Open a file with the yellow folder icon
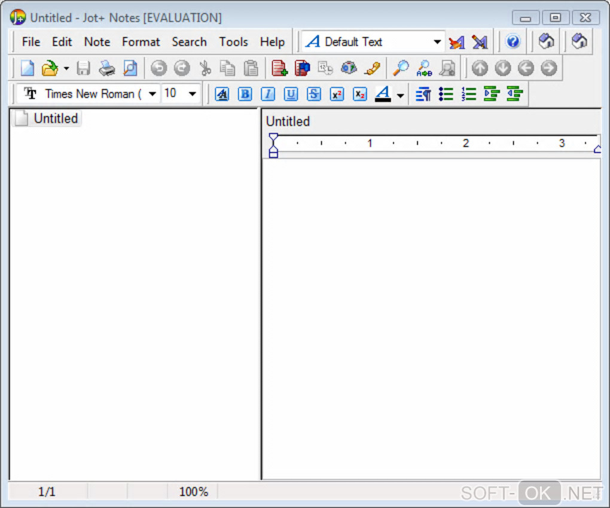This screenshot has width=610, height=508. coord(50,69)
